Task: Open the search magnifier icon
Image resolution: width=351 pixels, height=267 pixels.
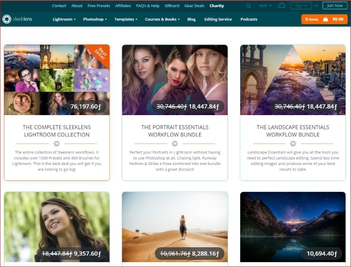Action: (x=248, y=6)
